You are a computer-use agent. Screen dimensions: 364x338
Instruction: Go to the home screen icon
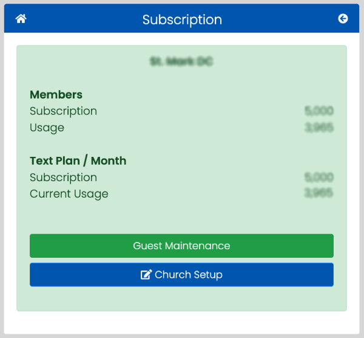pyautogui.click(x=21, y=19)
